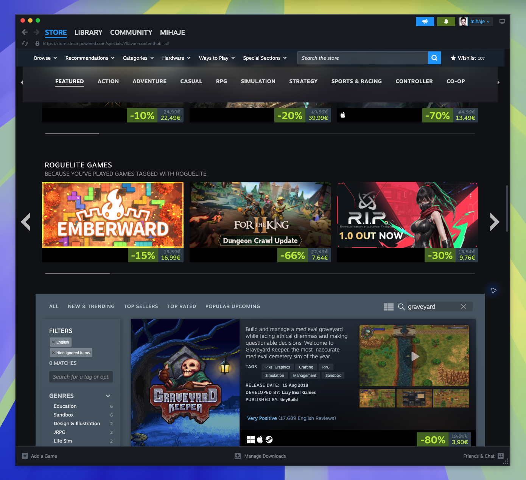The width and height of the screenshot is (526, 480).
Task: Click the back navigation arrow
Action: [x=25, y=32]
